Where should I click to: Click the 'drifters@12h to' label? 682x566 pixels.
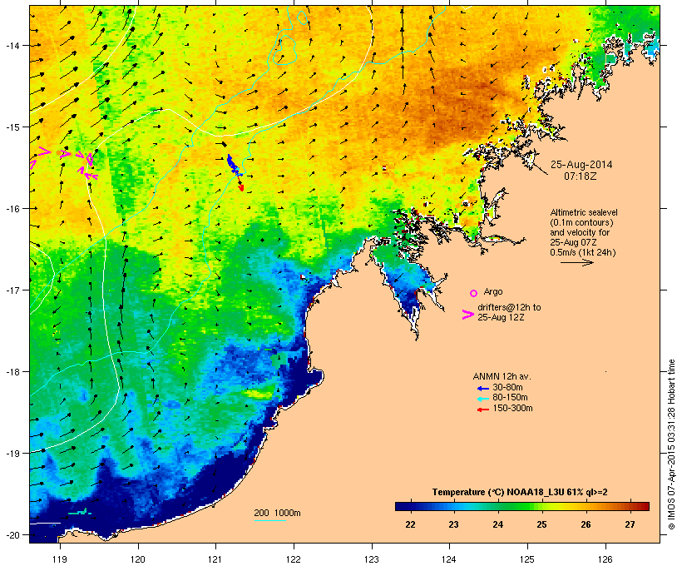coord(509,307)
